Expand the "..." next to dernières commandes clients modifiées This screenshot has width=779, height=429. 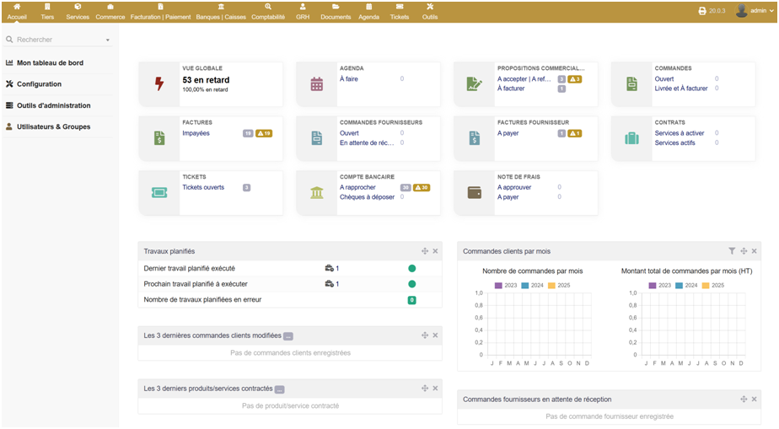(288, 335)
